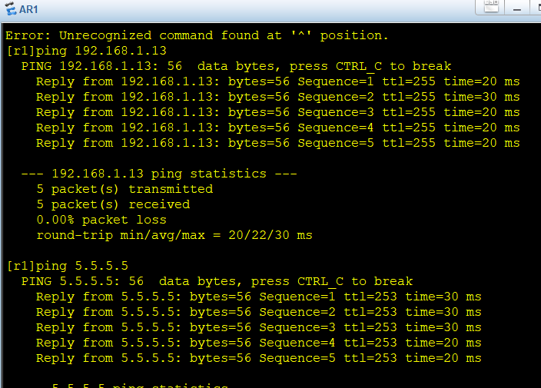Click the '[r1]ping 5.5.5.5' command line
Screen dimensions: 541x388
point(67,266)
